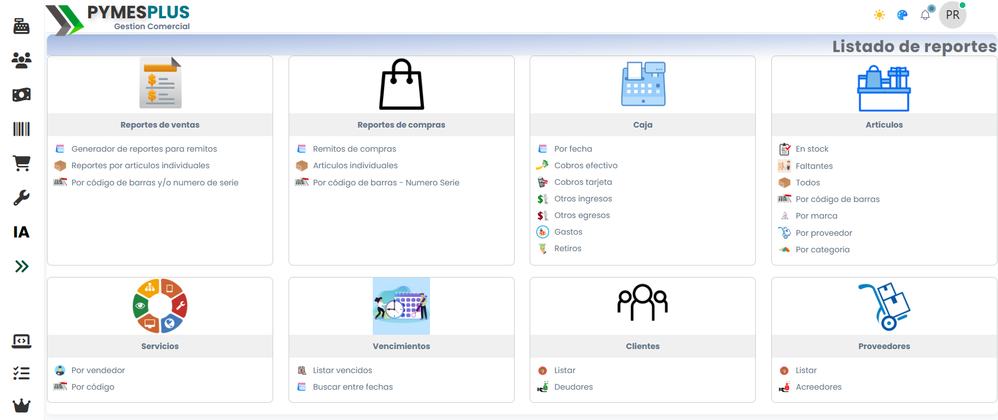This screenshot has height=420, width=998.
Task: Open Deudores list under Clientes
Action: [573, 387]
